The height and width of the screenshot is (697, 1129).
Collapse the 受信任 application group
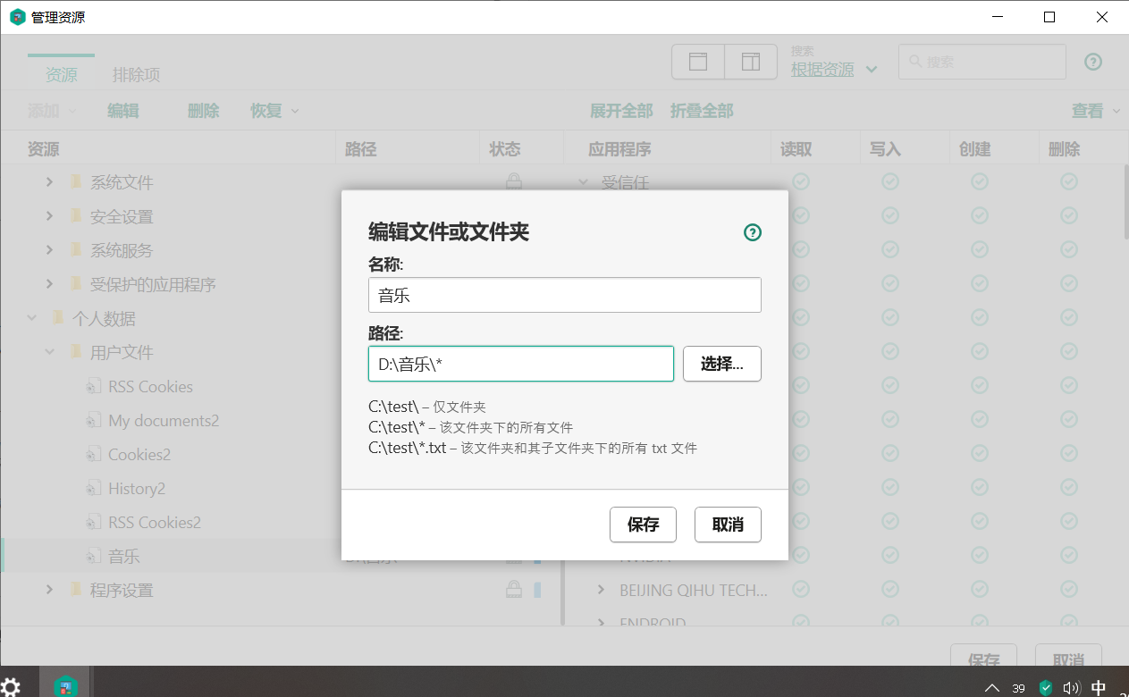click(x=584, y=182)
